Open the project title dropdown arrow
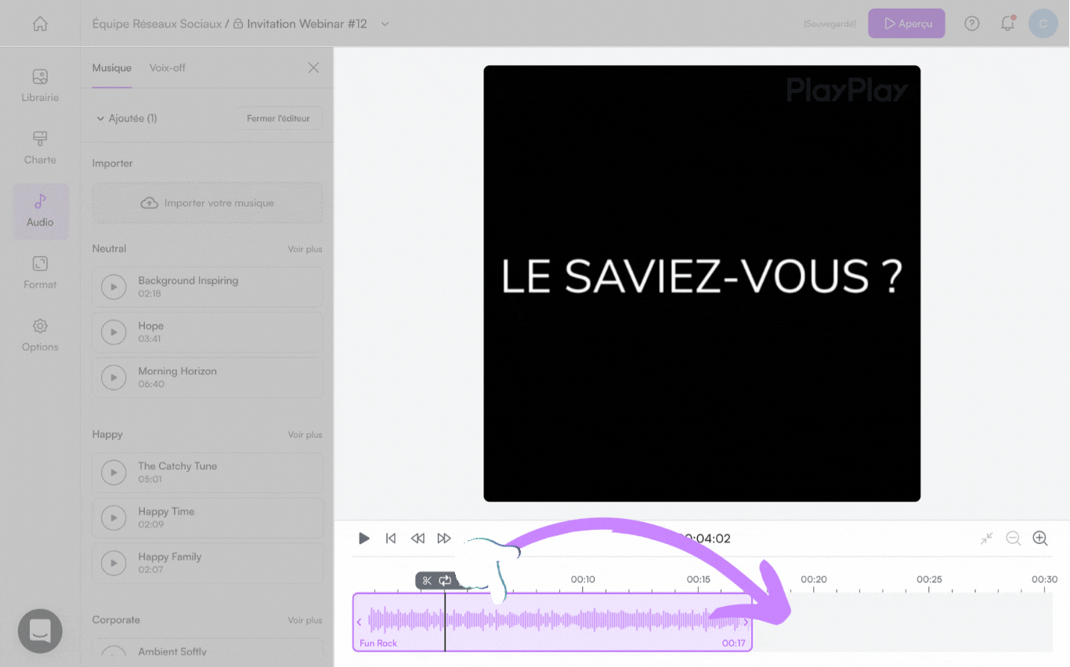Screen dimensions: 1070x667 (385, 24)
